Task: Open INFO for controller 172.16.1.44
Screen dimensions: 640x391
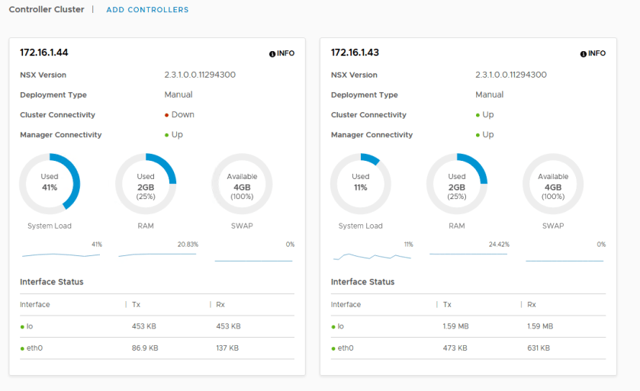Action: 281,53
